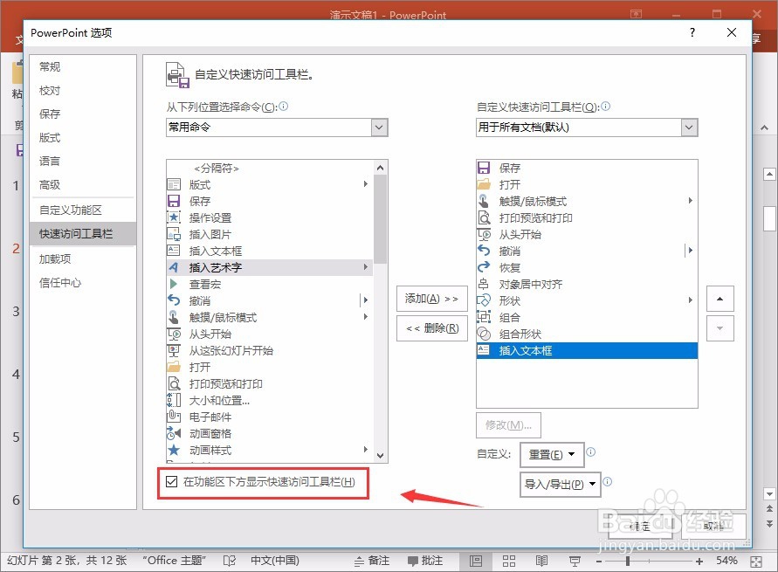Click the command list scroll down arrow
Viewport: 778px width, 572px height.
pyautogui.click(x=380, y=456)
